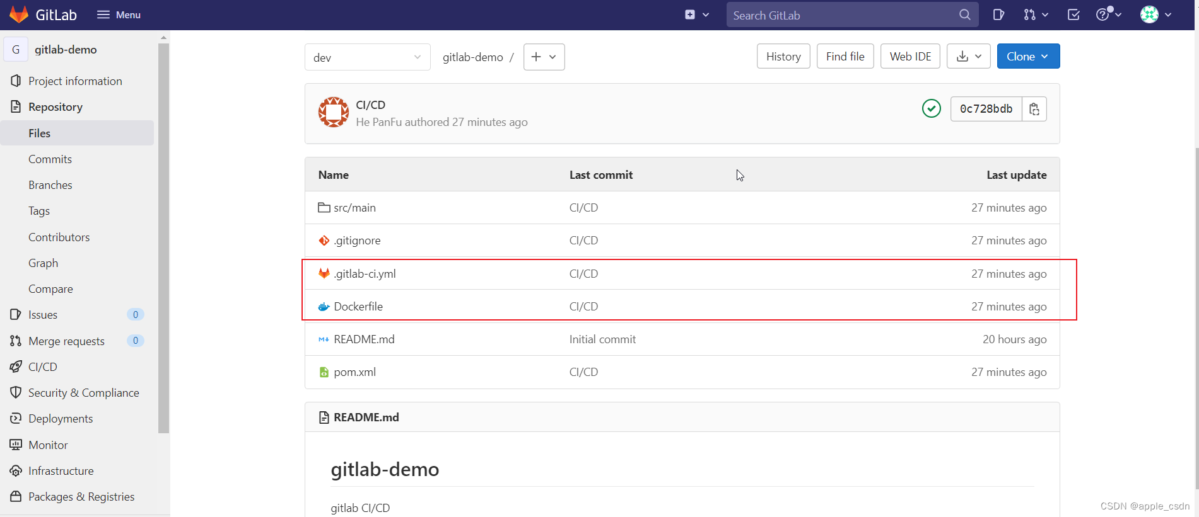Open the .gitlab-ci.yml file

click(365, 274)
